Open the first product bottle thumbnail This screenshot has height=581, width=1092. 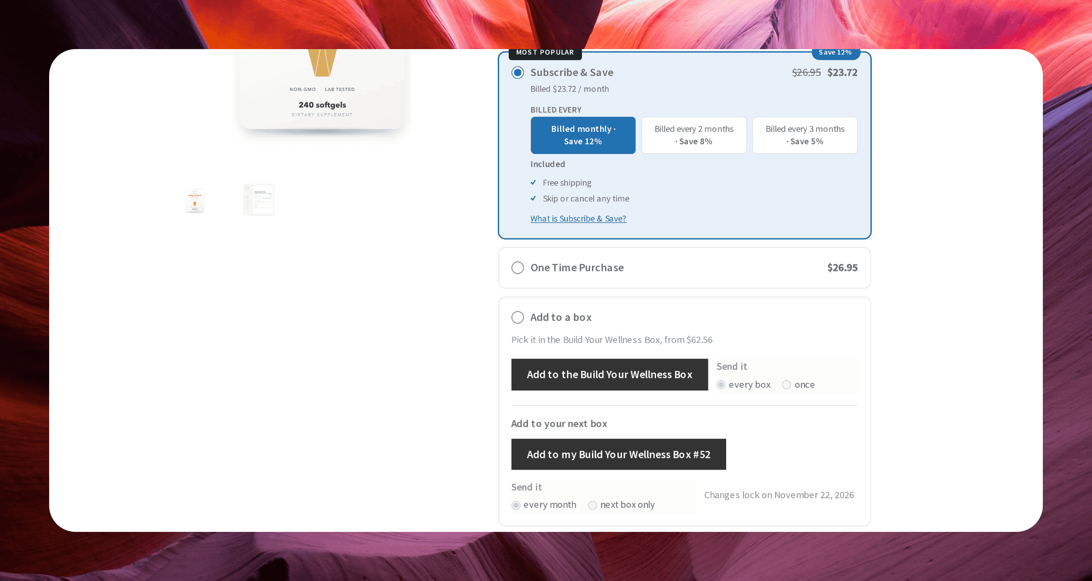(195, 200)
